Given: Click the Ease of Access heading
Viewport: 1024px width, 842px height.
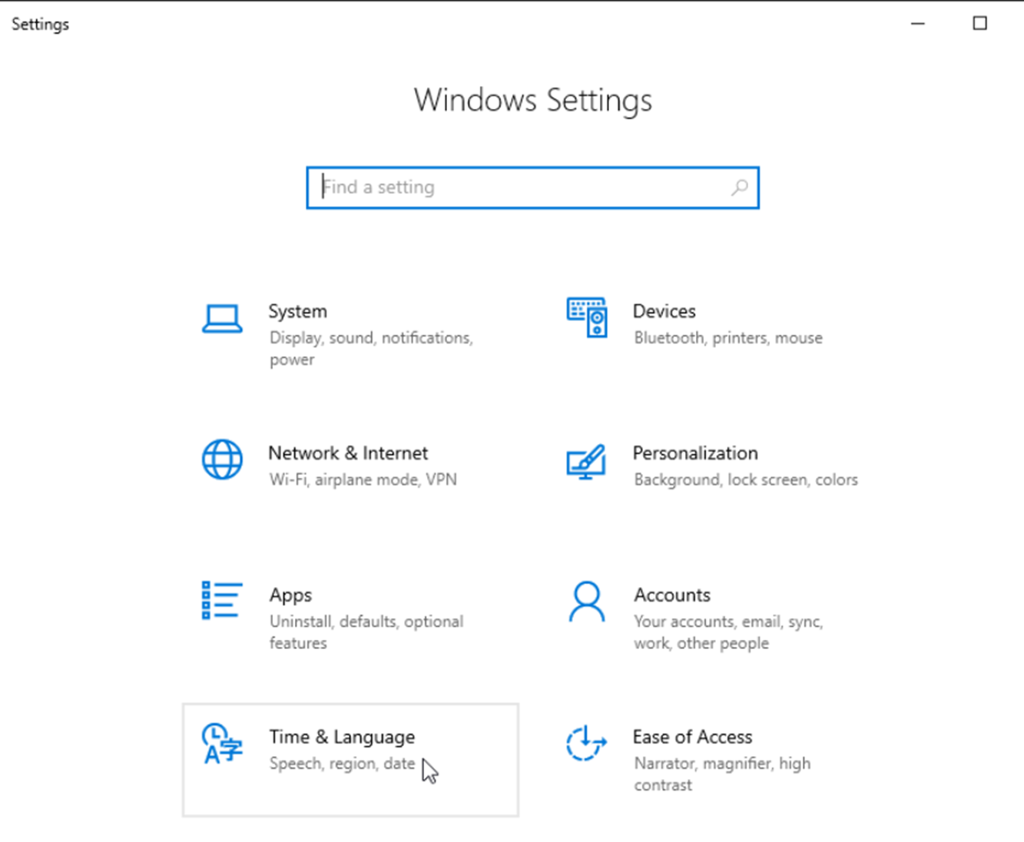Looking at the screenshot, I should 692,738.
